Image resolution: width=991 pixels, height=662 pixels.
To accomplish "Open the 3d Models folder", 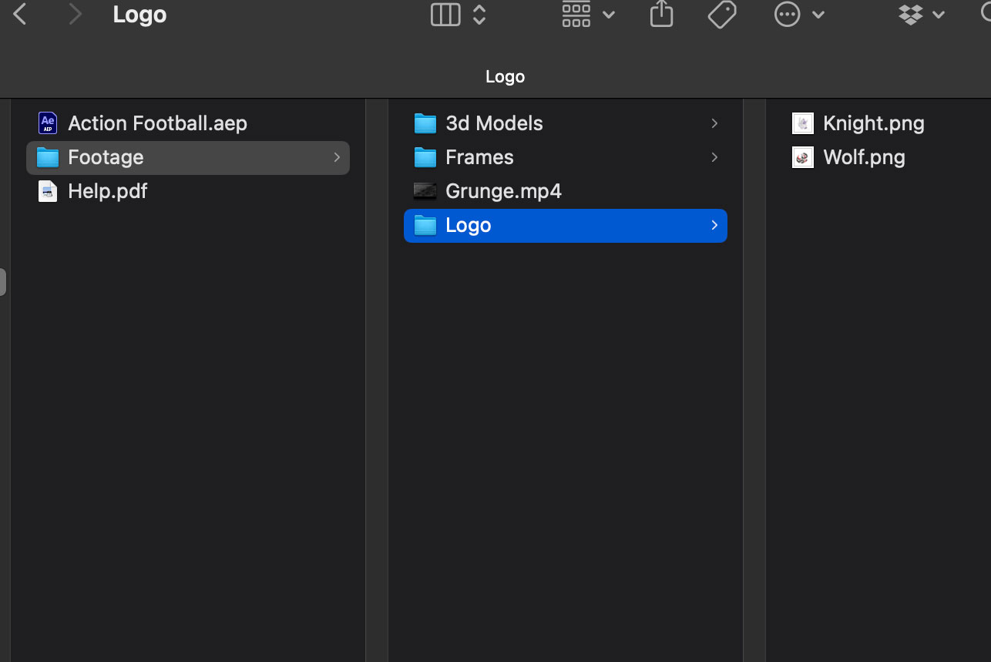I will [494, 123].
